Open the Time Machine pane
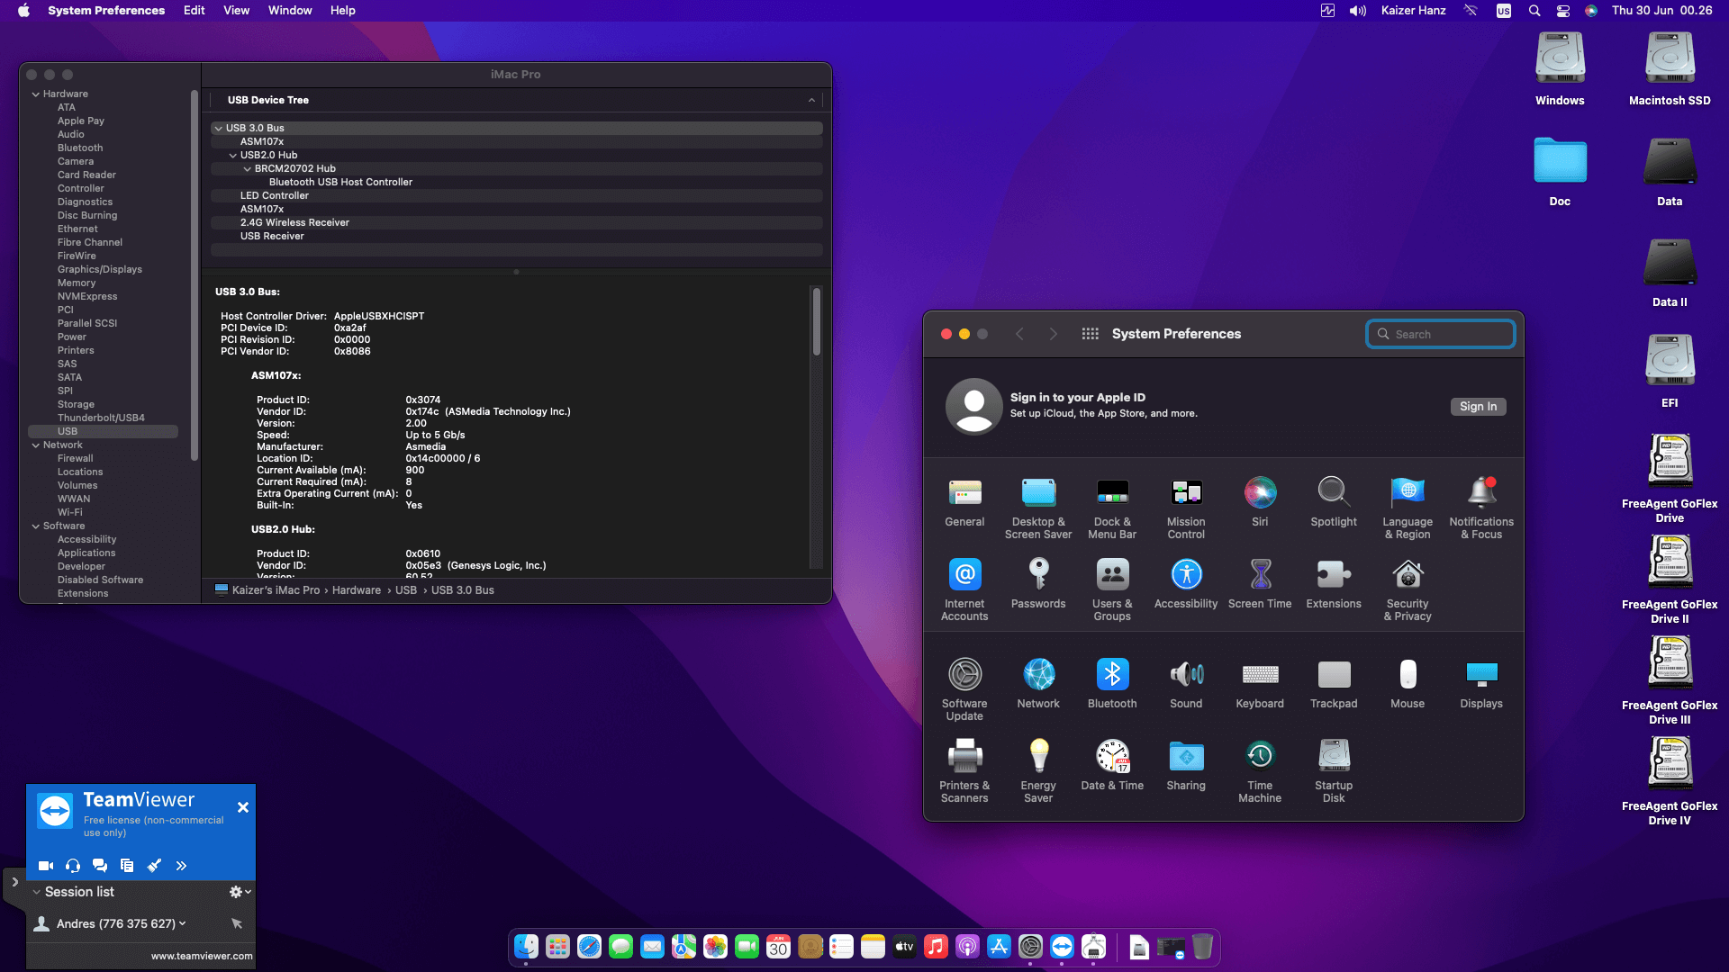The height and width of the screenshot is (972, 1729). pyautogui.click(x=1259, y=757)
